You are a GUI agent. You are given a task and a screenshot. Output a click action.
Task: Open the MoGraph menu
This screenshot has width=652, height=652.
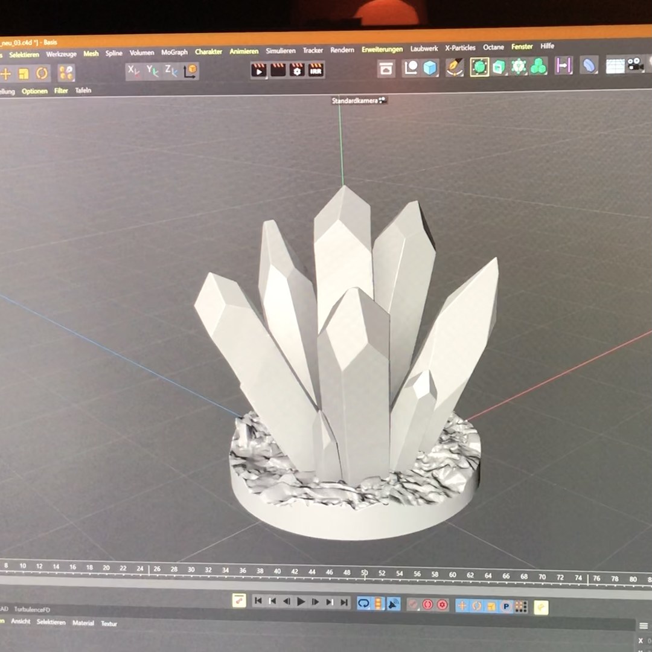tap(173, 52)
